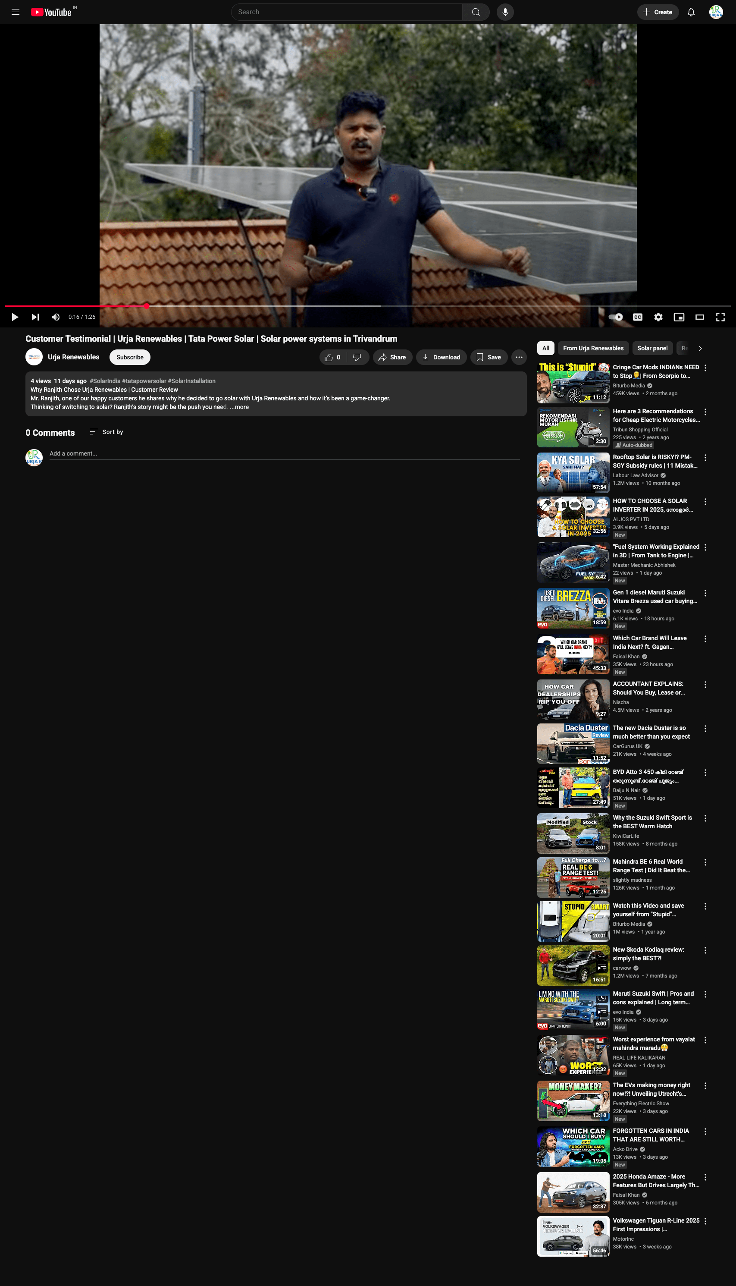Enter full screen mode
Image resolution: width=736 pixels, height=1286 pixels.
(x=720, y=317)
